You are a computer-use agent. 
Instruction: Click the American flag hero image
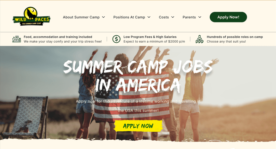[x=132, y=97]
